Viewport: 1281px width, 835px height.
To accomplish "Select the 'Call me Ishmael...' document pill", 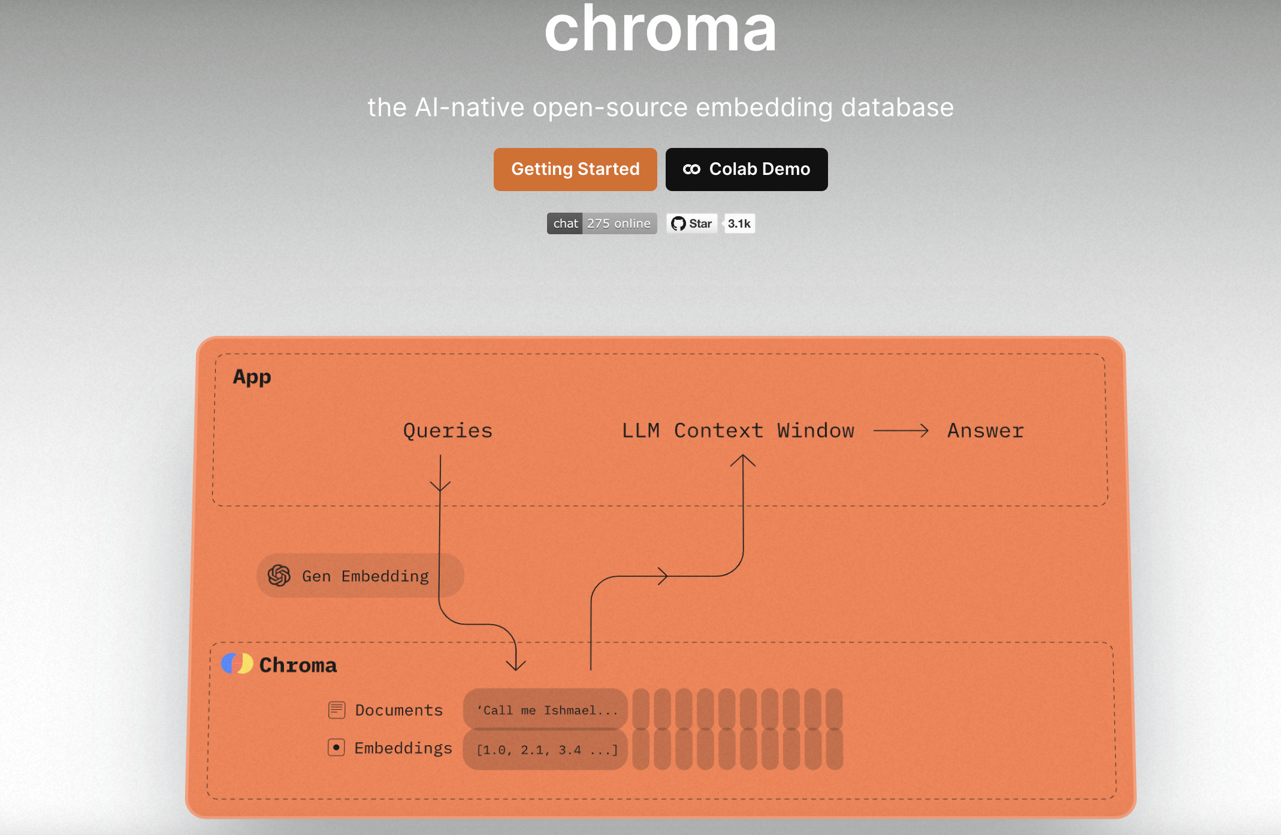I will click(545, 709).
